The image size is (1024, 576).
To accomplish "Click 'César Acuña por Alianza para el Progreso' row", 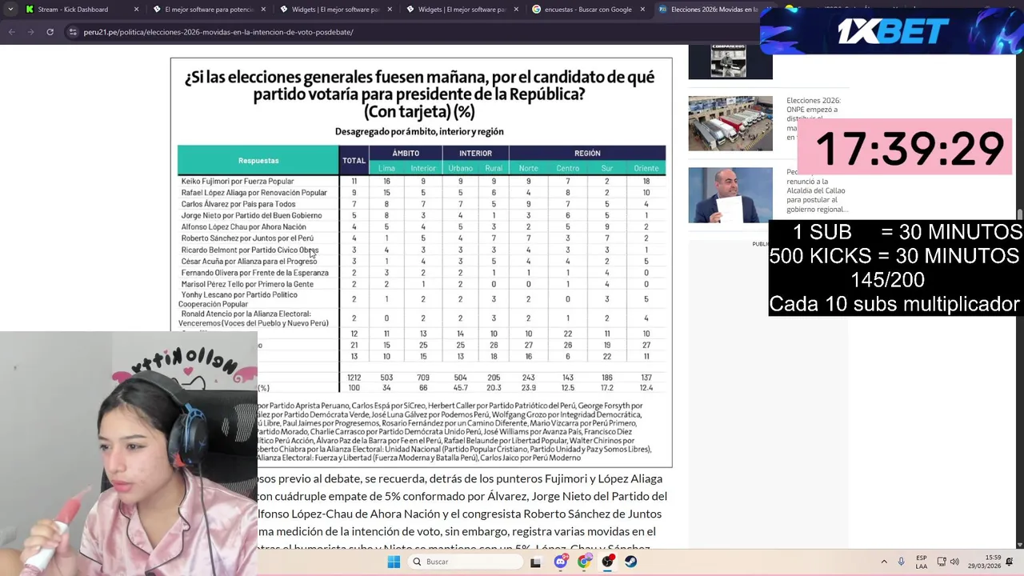I will [249, 262].
